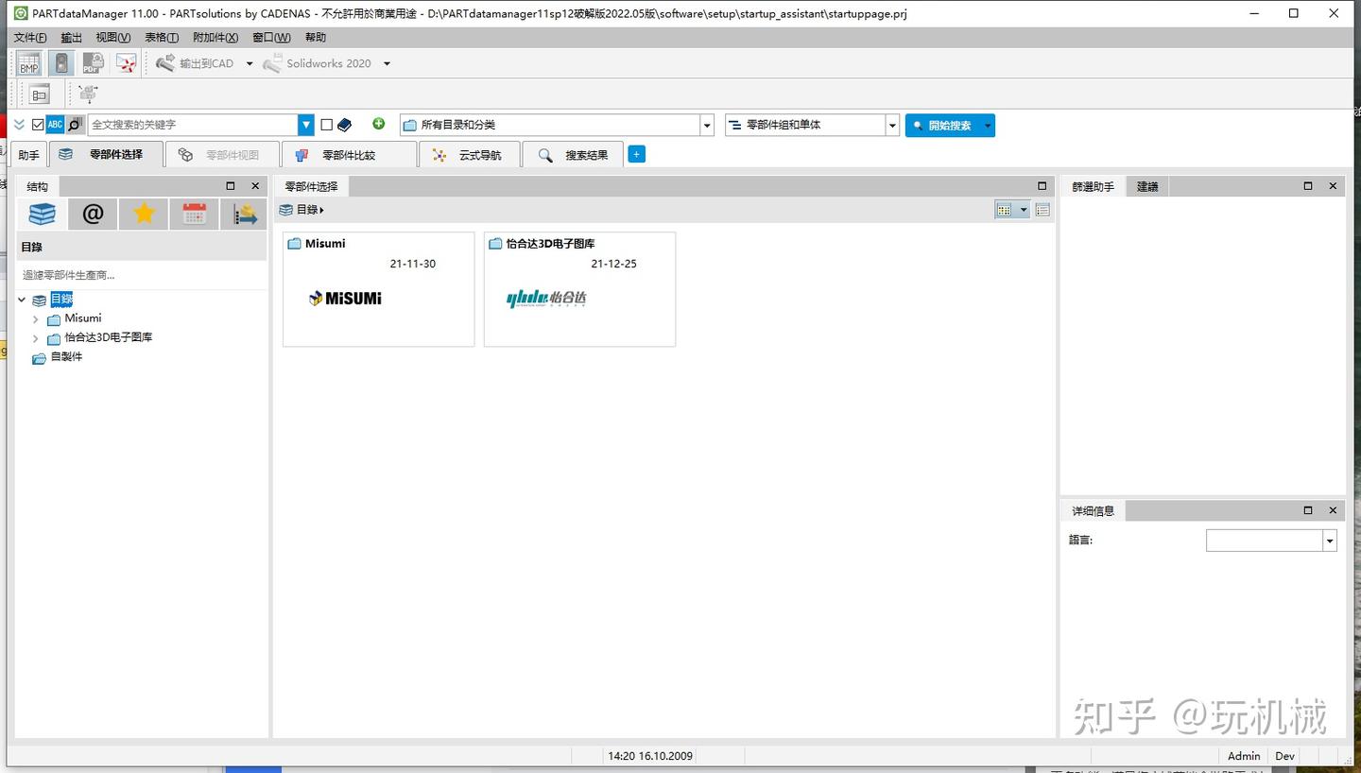Open the 窗口(W) menu
The image size is (1361, 773).
pos(271,38)
